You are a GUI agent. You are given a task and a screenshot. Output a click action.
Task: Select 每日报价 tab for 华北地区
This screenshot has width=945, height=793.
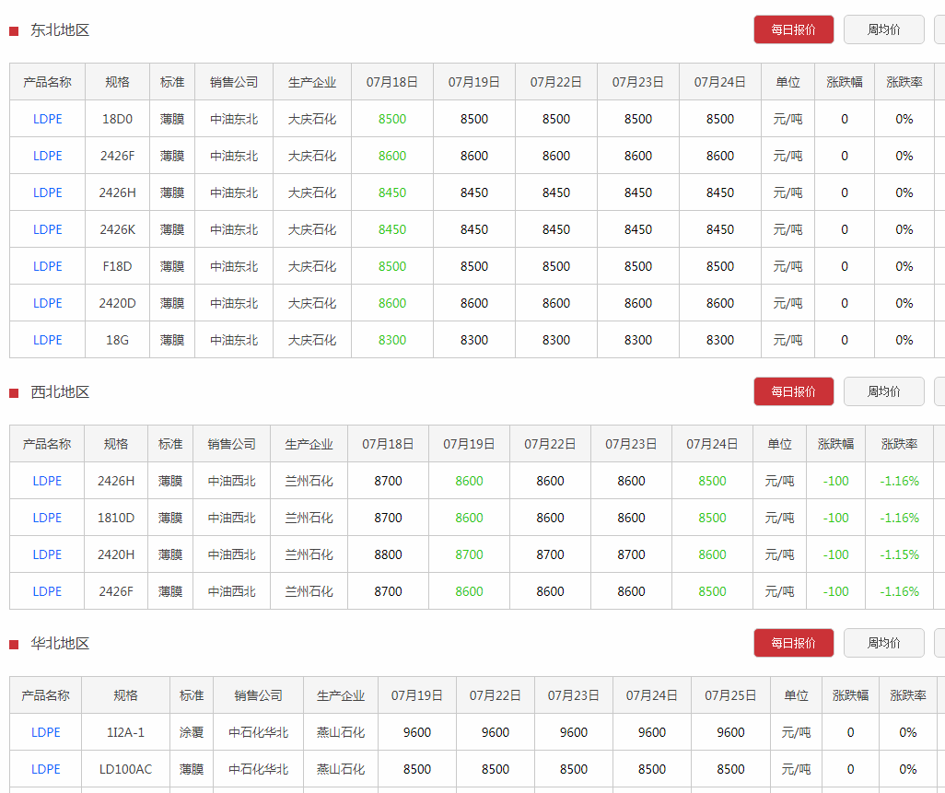pyautogui.click(x=793, y=643)
